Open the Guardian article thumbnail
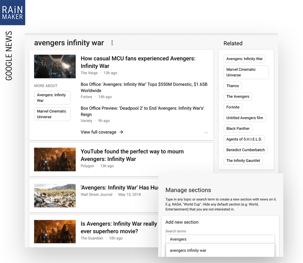The height and width of the screenshot is (263, 303). click(x=55, y=231)
